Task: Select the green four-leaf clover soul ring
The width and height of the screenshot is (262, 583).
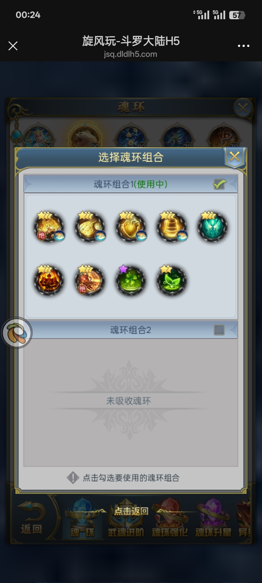Action: point(131,280)
